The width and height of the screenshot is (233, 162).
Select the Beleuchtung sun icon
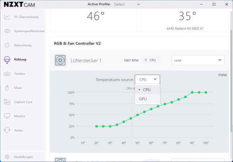click(7, 45)
